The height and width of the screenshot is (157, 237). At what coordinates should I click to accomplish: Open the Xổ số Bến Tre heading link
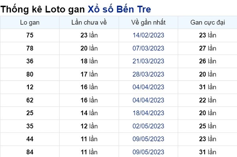(x=119, y=9)
